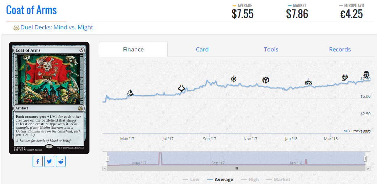Click the right arrow of chart scrollbar
The image size is (377, 184).
click(369, 169)
